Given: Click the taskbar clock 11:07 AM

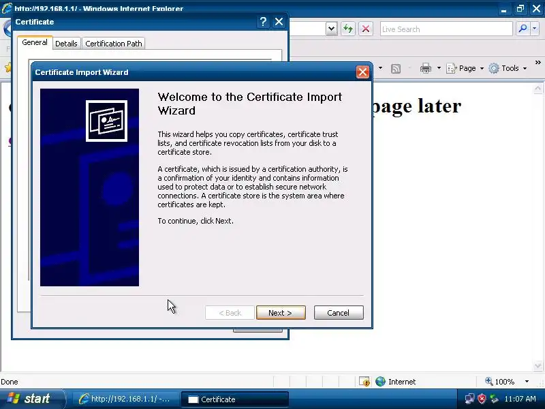Looking at the screenshot, I should (520, 399).
